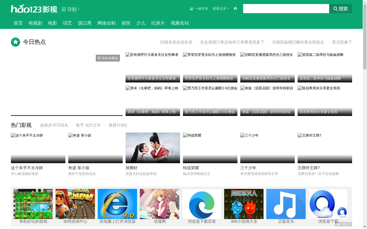Open video 苏有朋呼吁大家多关注女性舞者

[x=153, y=67]
